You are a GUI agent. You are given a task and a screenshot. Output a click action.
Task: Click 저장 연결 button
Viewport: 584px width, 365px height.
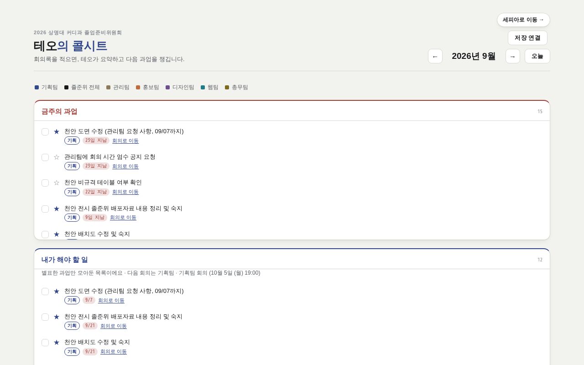point(527,38)
